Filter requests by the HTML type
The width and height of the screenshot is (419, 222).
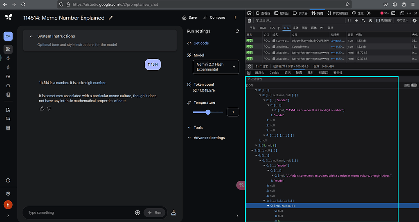[x=262, y=28]
